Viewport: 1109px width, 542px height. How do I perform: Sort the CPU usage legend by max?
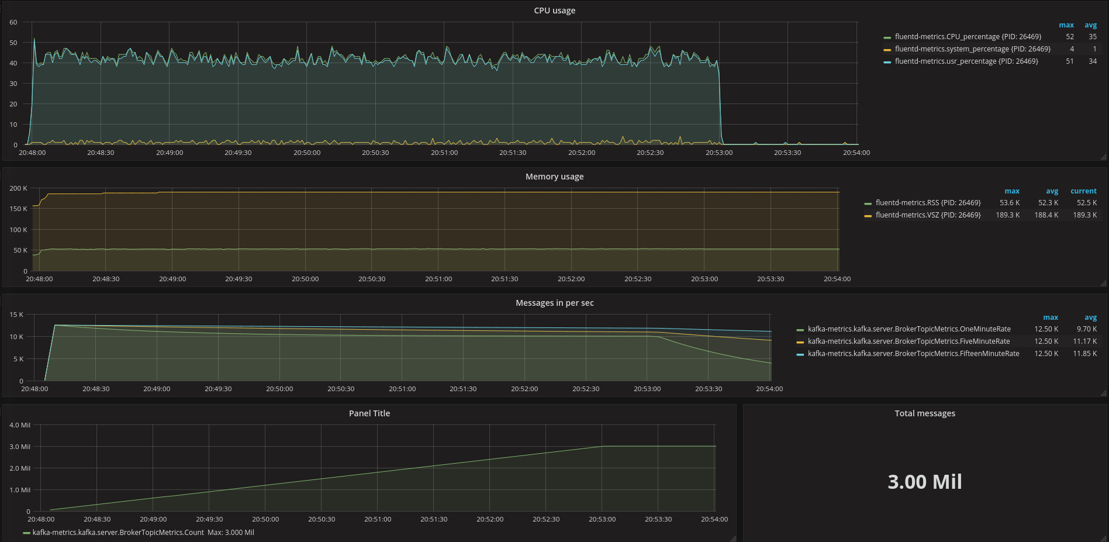(x=1066, y=25)
